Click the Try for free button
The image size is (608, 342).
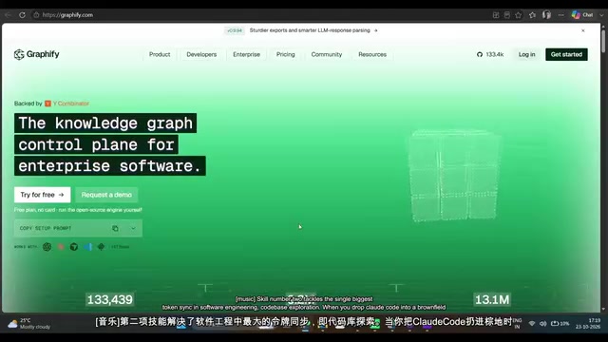coord(42,195)
